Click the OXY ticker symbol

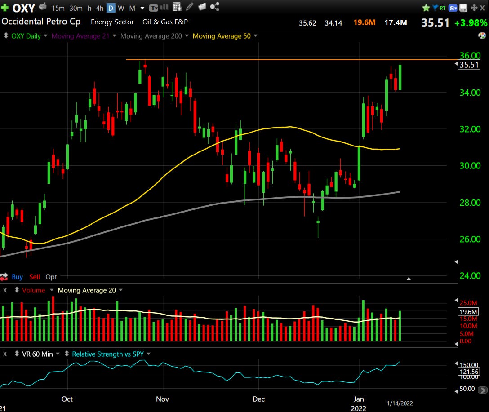pos(23,8)
